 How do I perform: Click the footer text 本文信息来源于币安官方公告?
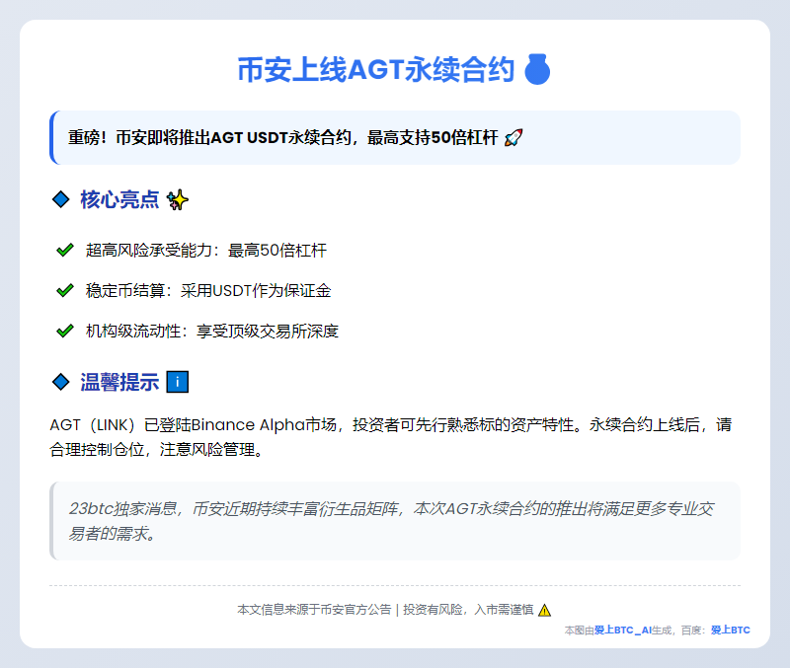pos(314,610)
